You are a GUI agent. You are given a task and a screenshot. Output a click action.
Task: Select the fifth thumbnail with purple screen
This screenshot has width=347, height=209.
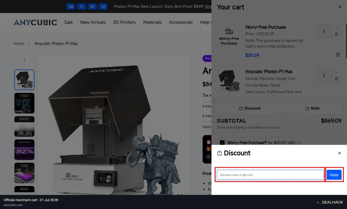click(24, 173)
